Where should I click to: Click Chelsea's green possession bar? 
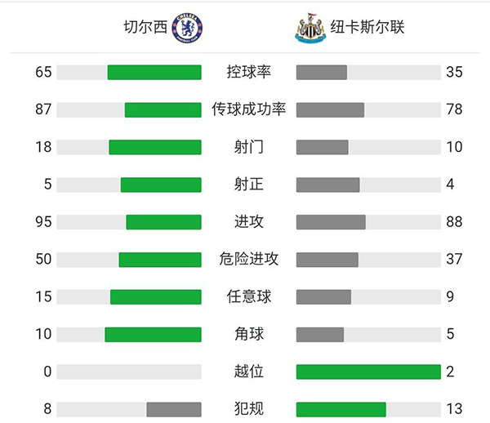point(154,72)
